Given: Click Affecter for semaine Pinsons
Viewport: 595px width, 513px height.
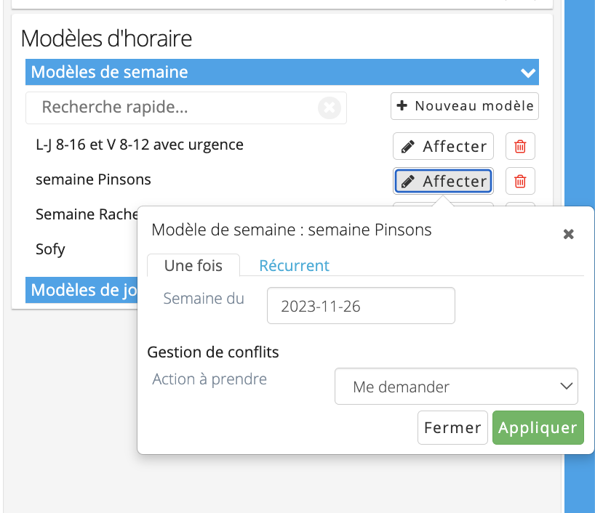Looking at the screenshot, I should coord(443,181).
